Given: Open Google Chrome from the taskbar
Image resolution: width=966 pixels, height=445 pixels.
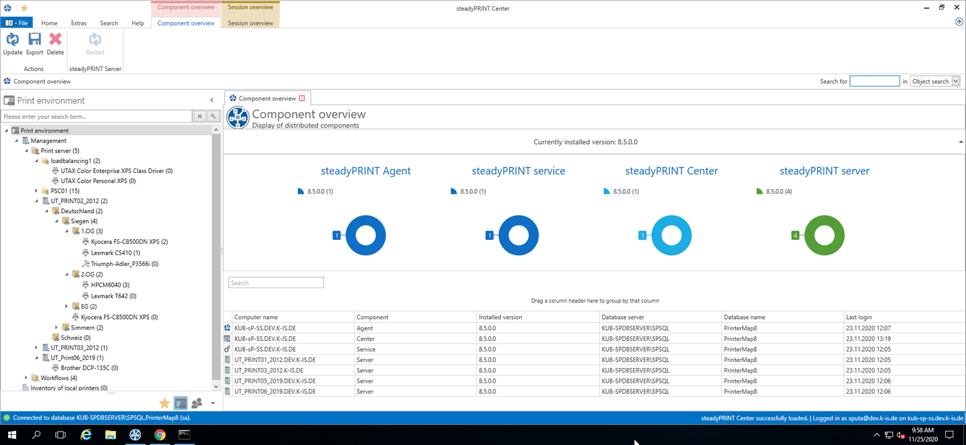Looking at the screenshot, I should (x=160, y=435).
